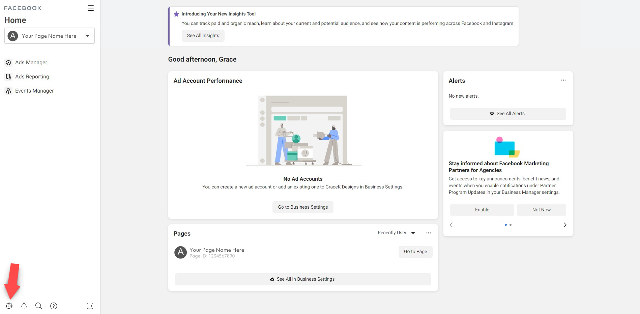The height and width of the screenshot is (314, 640).
Task: Click the avatar of Your Page Name Here row
Action: tap(180, 252)
